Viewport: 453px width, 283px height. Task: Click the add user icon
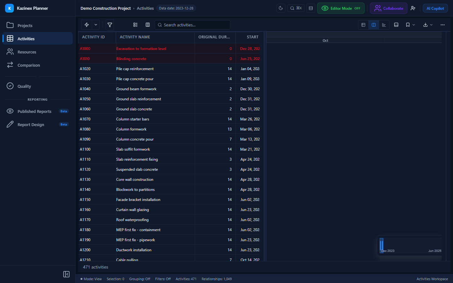point(413,8)
